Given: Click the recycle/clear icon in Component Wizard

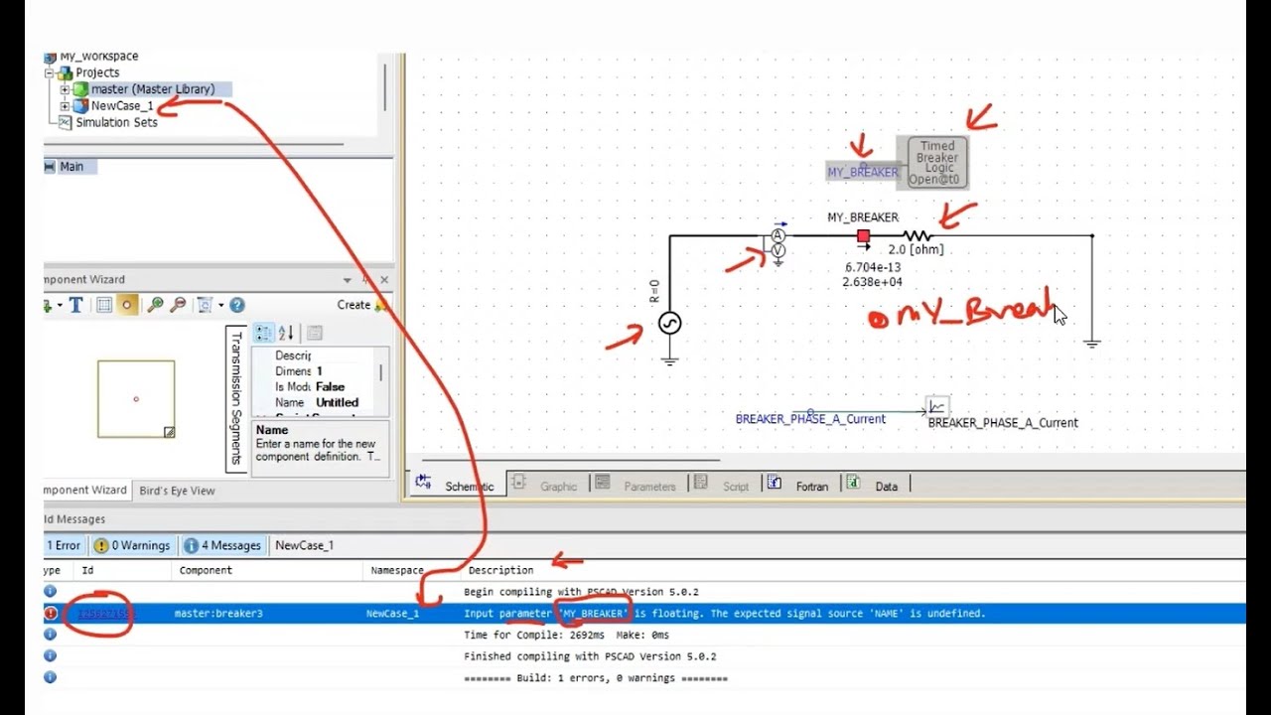Looking at the screenshot, I should [x=206, y=305].
